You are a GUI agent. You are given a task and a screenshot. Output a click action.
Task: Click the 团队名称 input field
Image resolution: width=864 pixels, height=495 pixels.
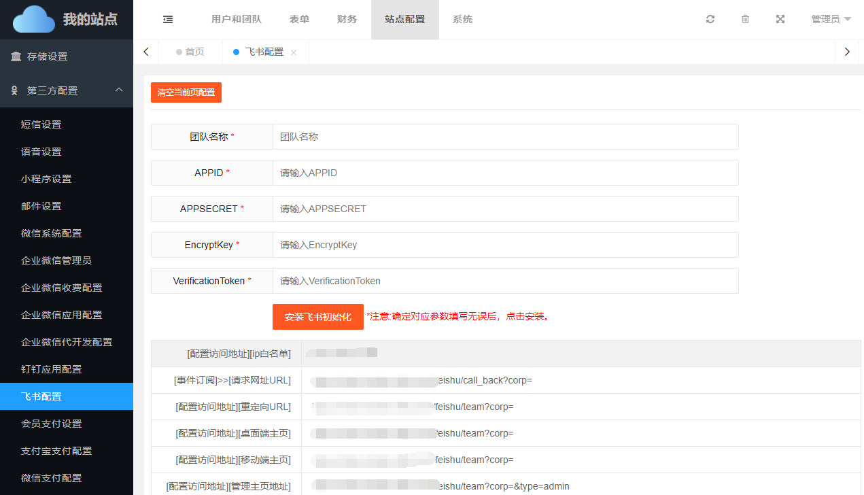(x=505, y=137)
